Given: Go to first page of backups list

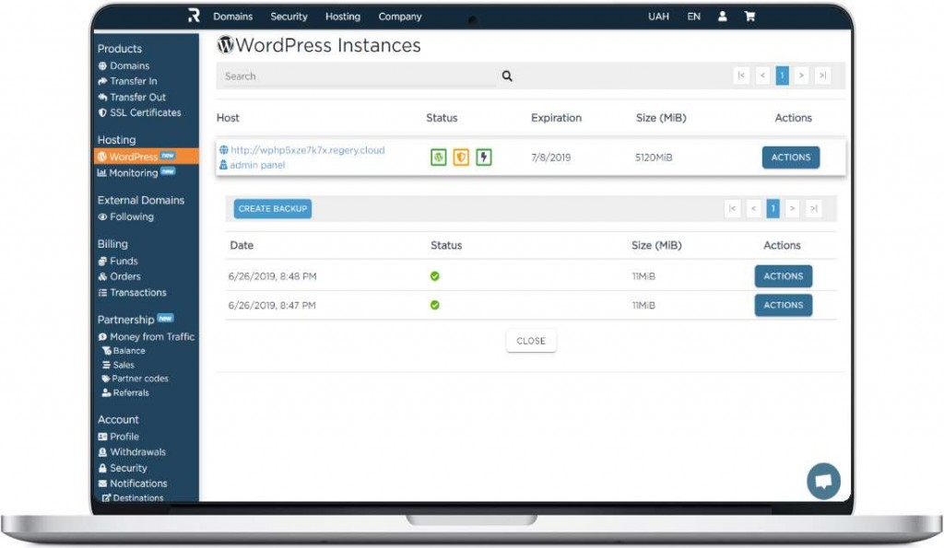Looking at the screenshot, I should click(x=732, y=208).
